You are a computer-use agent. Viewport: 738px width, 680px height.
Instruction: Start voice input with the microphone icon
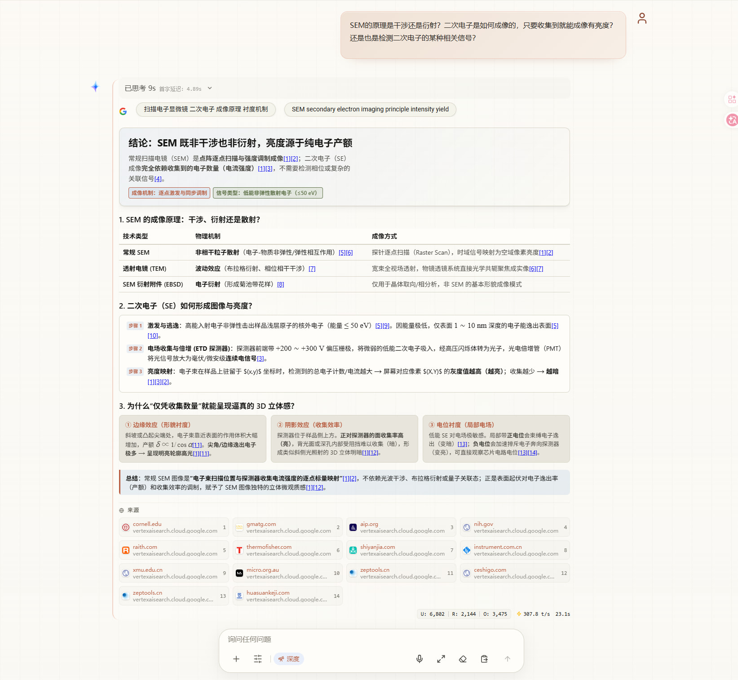tap(420, 659)
